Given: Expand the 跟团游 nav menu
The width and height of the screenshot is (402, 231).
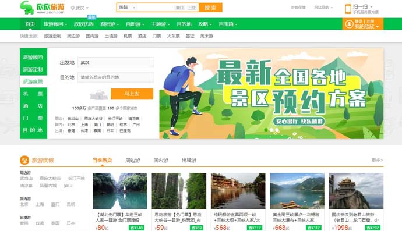Looking at the screenshot, I should pyautogui.click(x=110, y=24).
